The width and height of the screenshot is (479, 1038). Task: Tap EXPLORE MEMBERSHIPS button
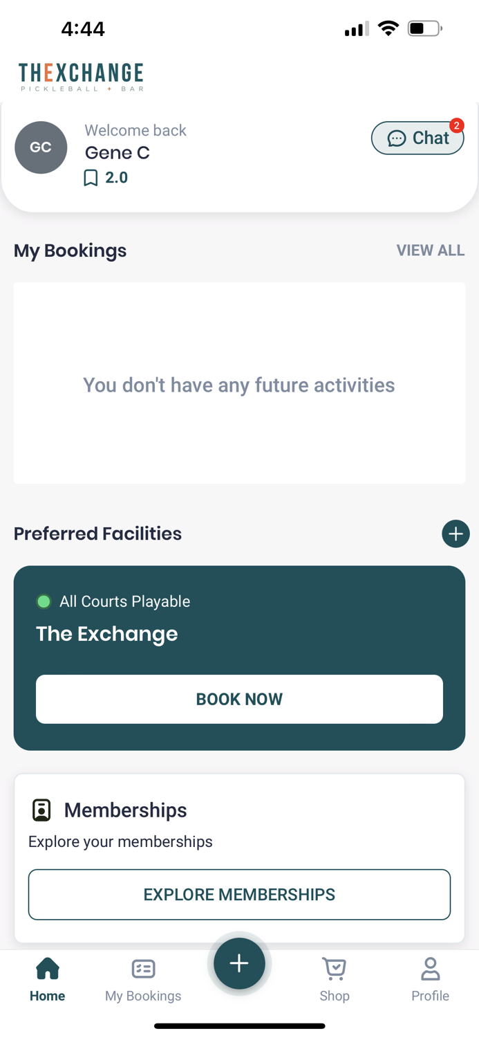(239, 894)
